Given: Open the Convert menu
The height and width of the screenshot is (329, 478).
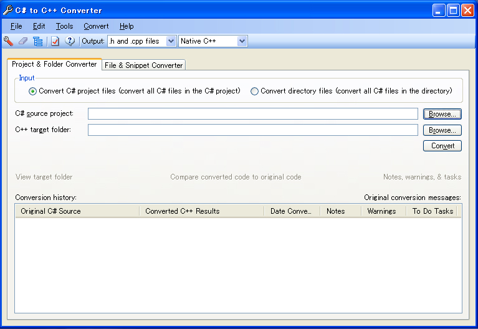Looking at the screenshot, I should pyautogui.click(x=96, y=26).
